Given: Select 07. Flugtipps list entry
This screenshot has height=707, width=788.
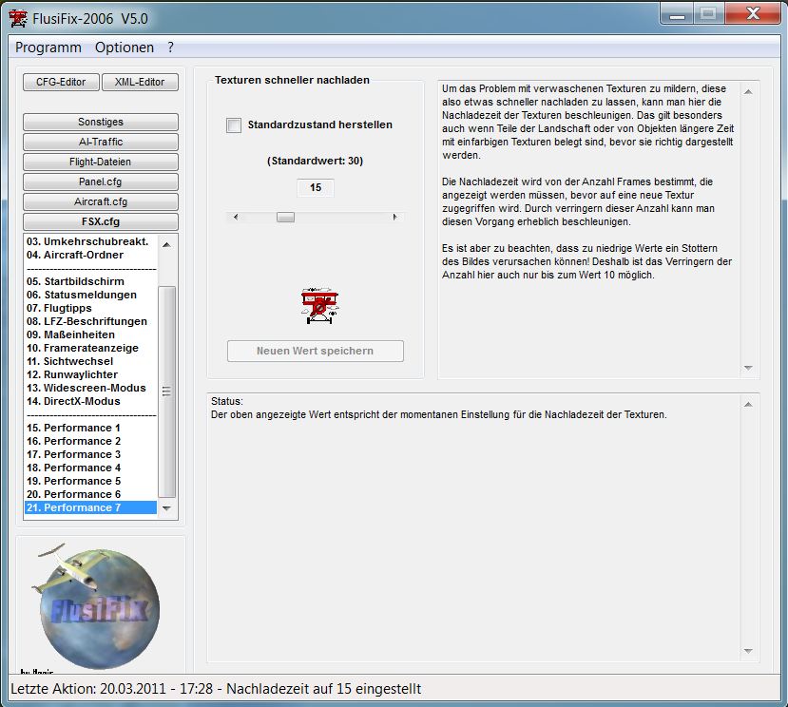Looking at the screenshot, I should (90, 308).
